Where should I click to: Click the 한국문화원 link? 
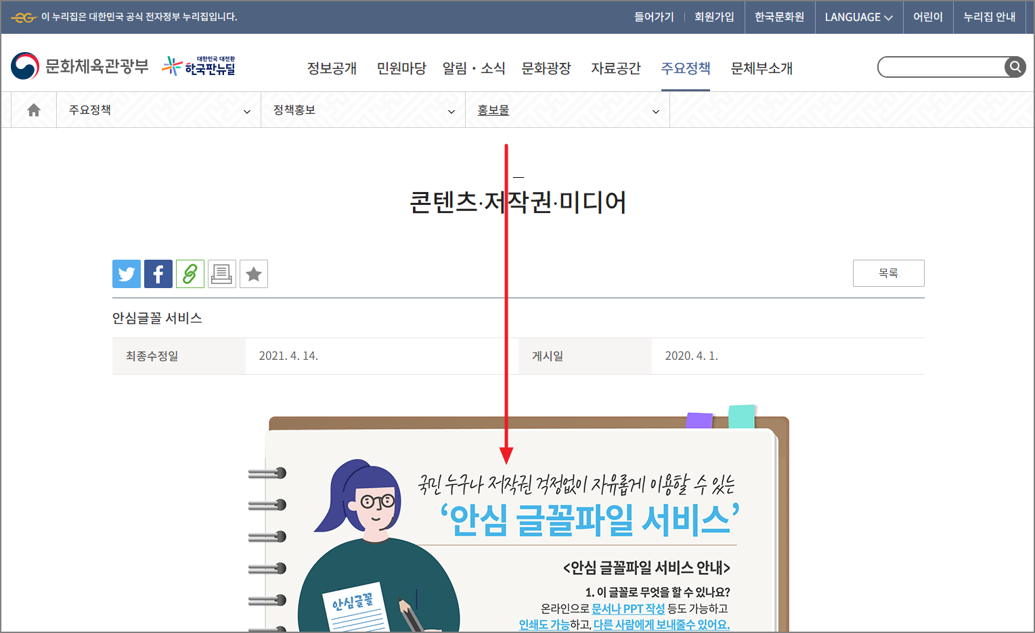pyautogui.click(x=780, y=17)
